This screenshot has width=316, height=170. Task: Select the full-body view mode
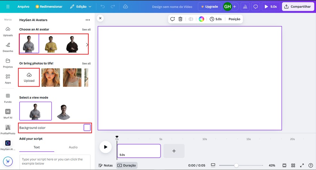(35, 111)
